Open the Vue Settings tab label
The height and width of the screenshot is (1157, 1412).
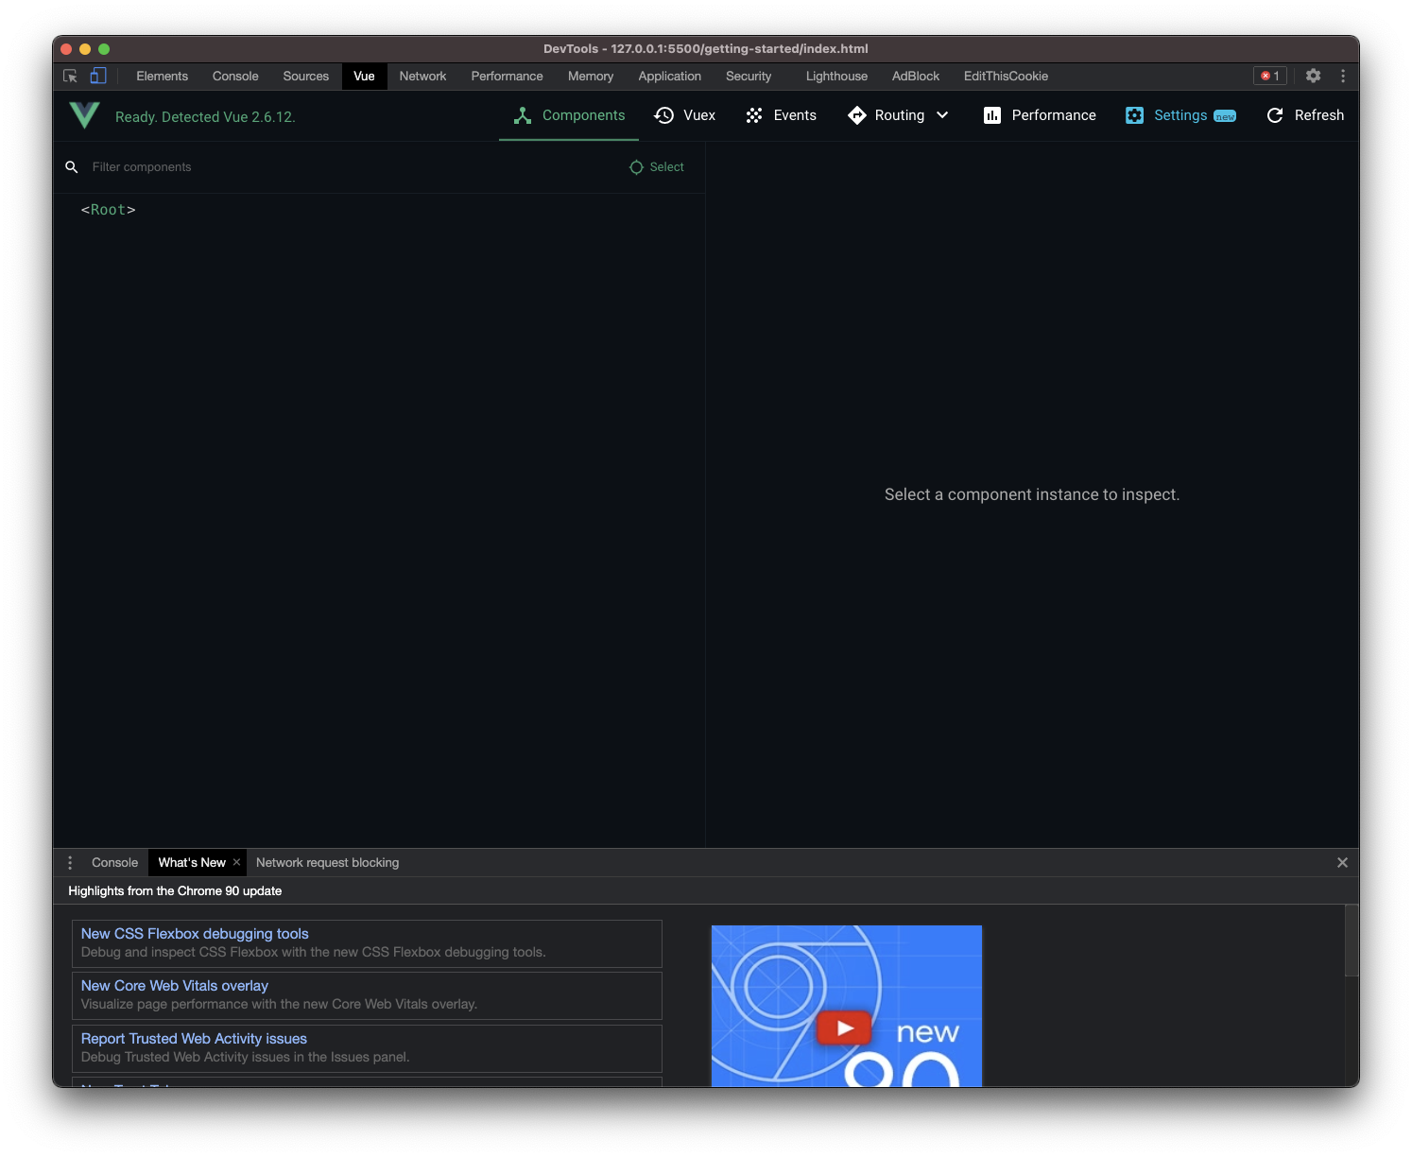coord(1180,115)
